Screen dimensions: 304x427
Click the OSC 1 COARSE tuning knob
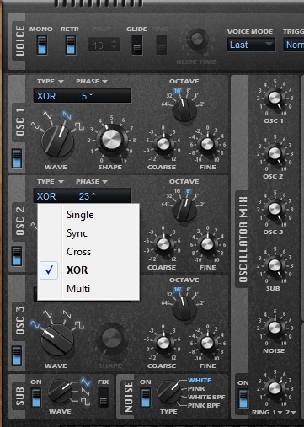coord(163,144)
